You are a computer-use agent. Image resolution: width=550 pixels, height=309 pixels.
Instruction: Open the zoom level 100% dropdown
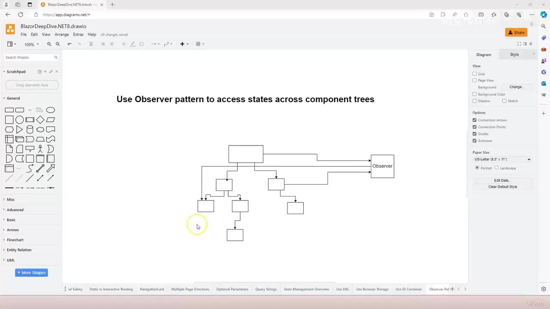(31, 45)
